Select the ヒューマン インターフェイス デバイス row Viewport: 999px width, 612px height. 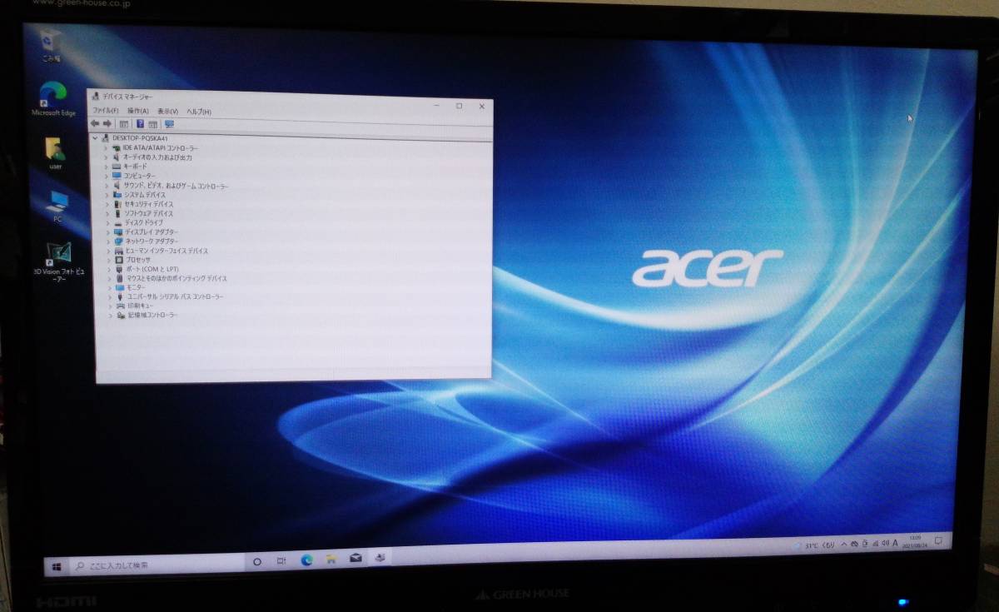[161, 251]
